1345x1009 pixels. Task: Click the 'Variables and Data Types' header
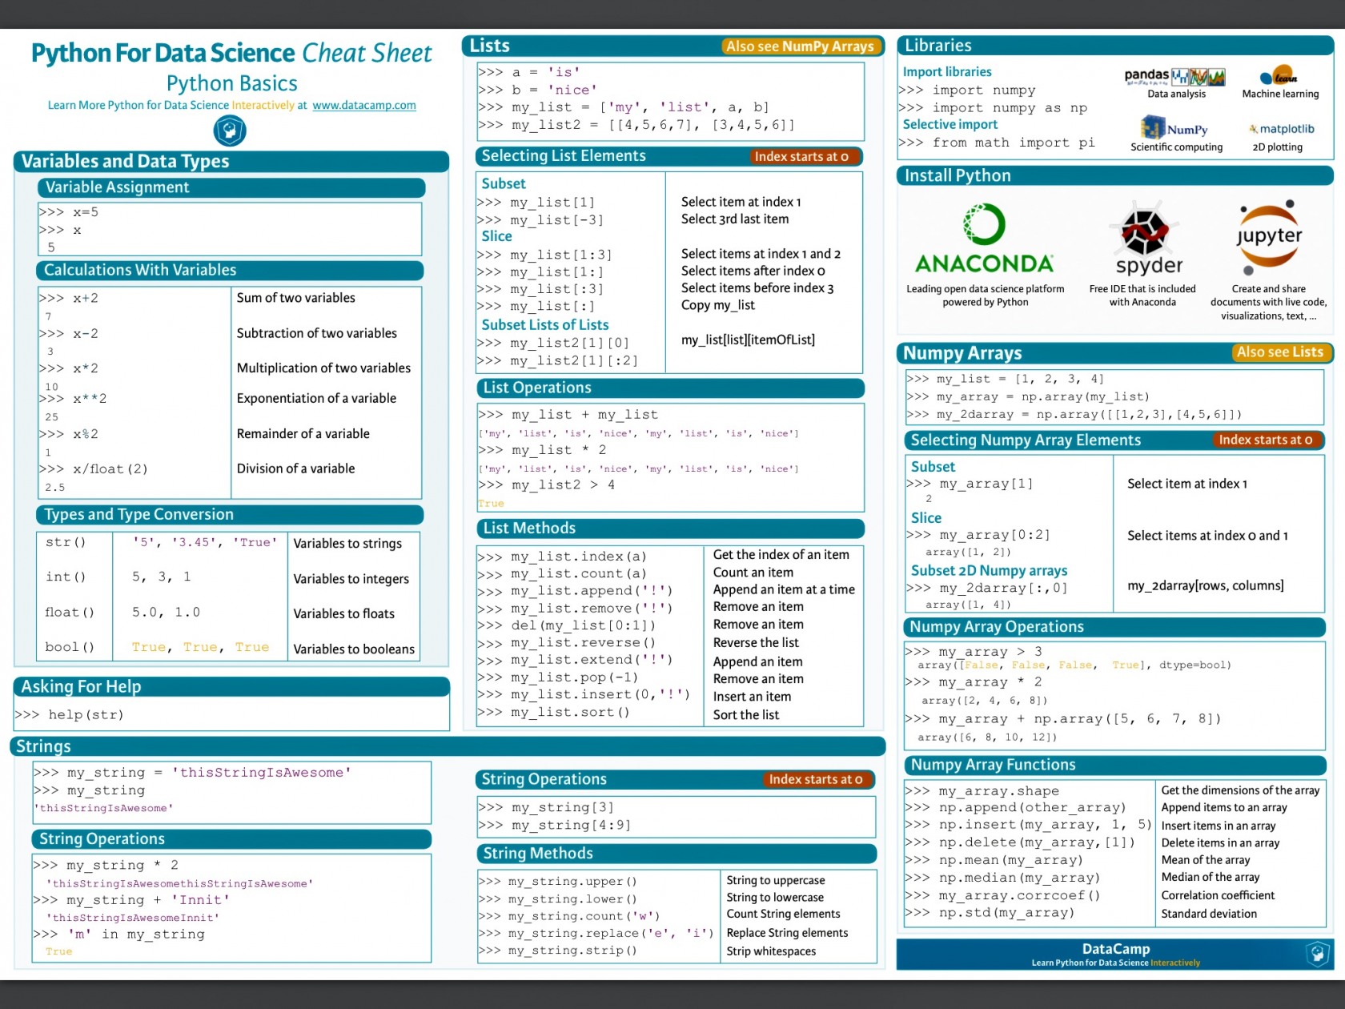[231, 162]
